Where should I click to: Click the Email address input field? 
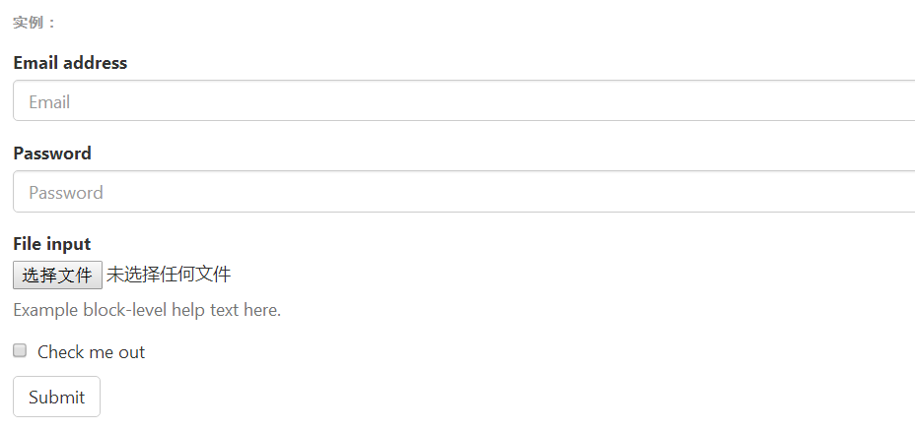(x=463, y=101)
